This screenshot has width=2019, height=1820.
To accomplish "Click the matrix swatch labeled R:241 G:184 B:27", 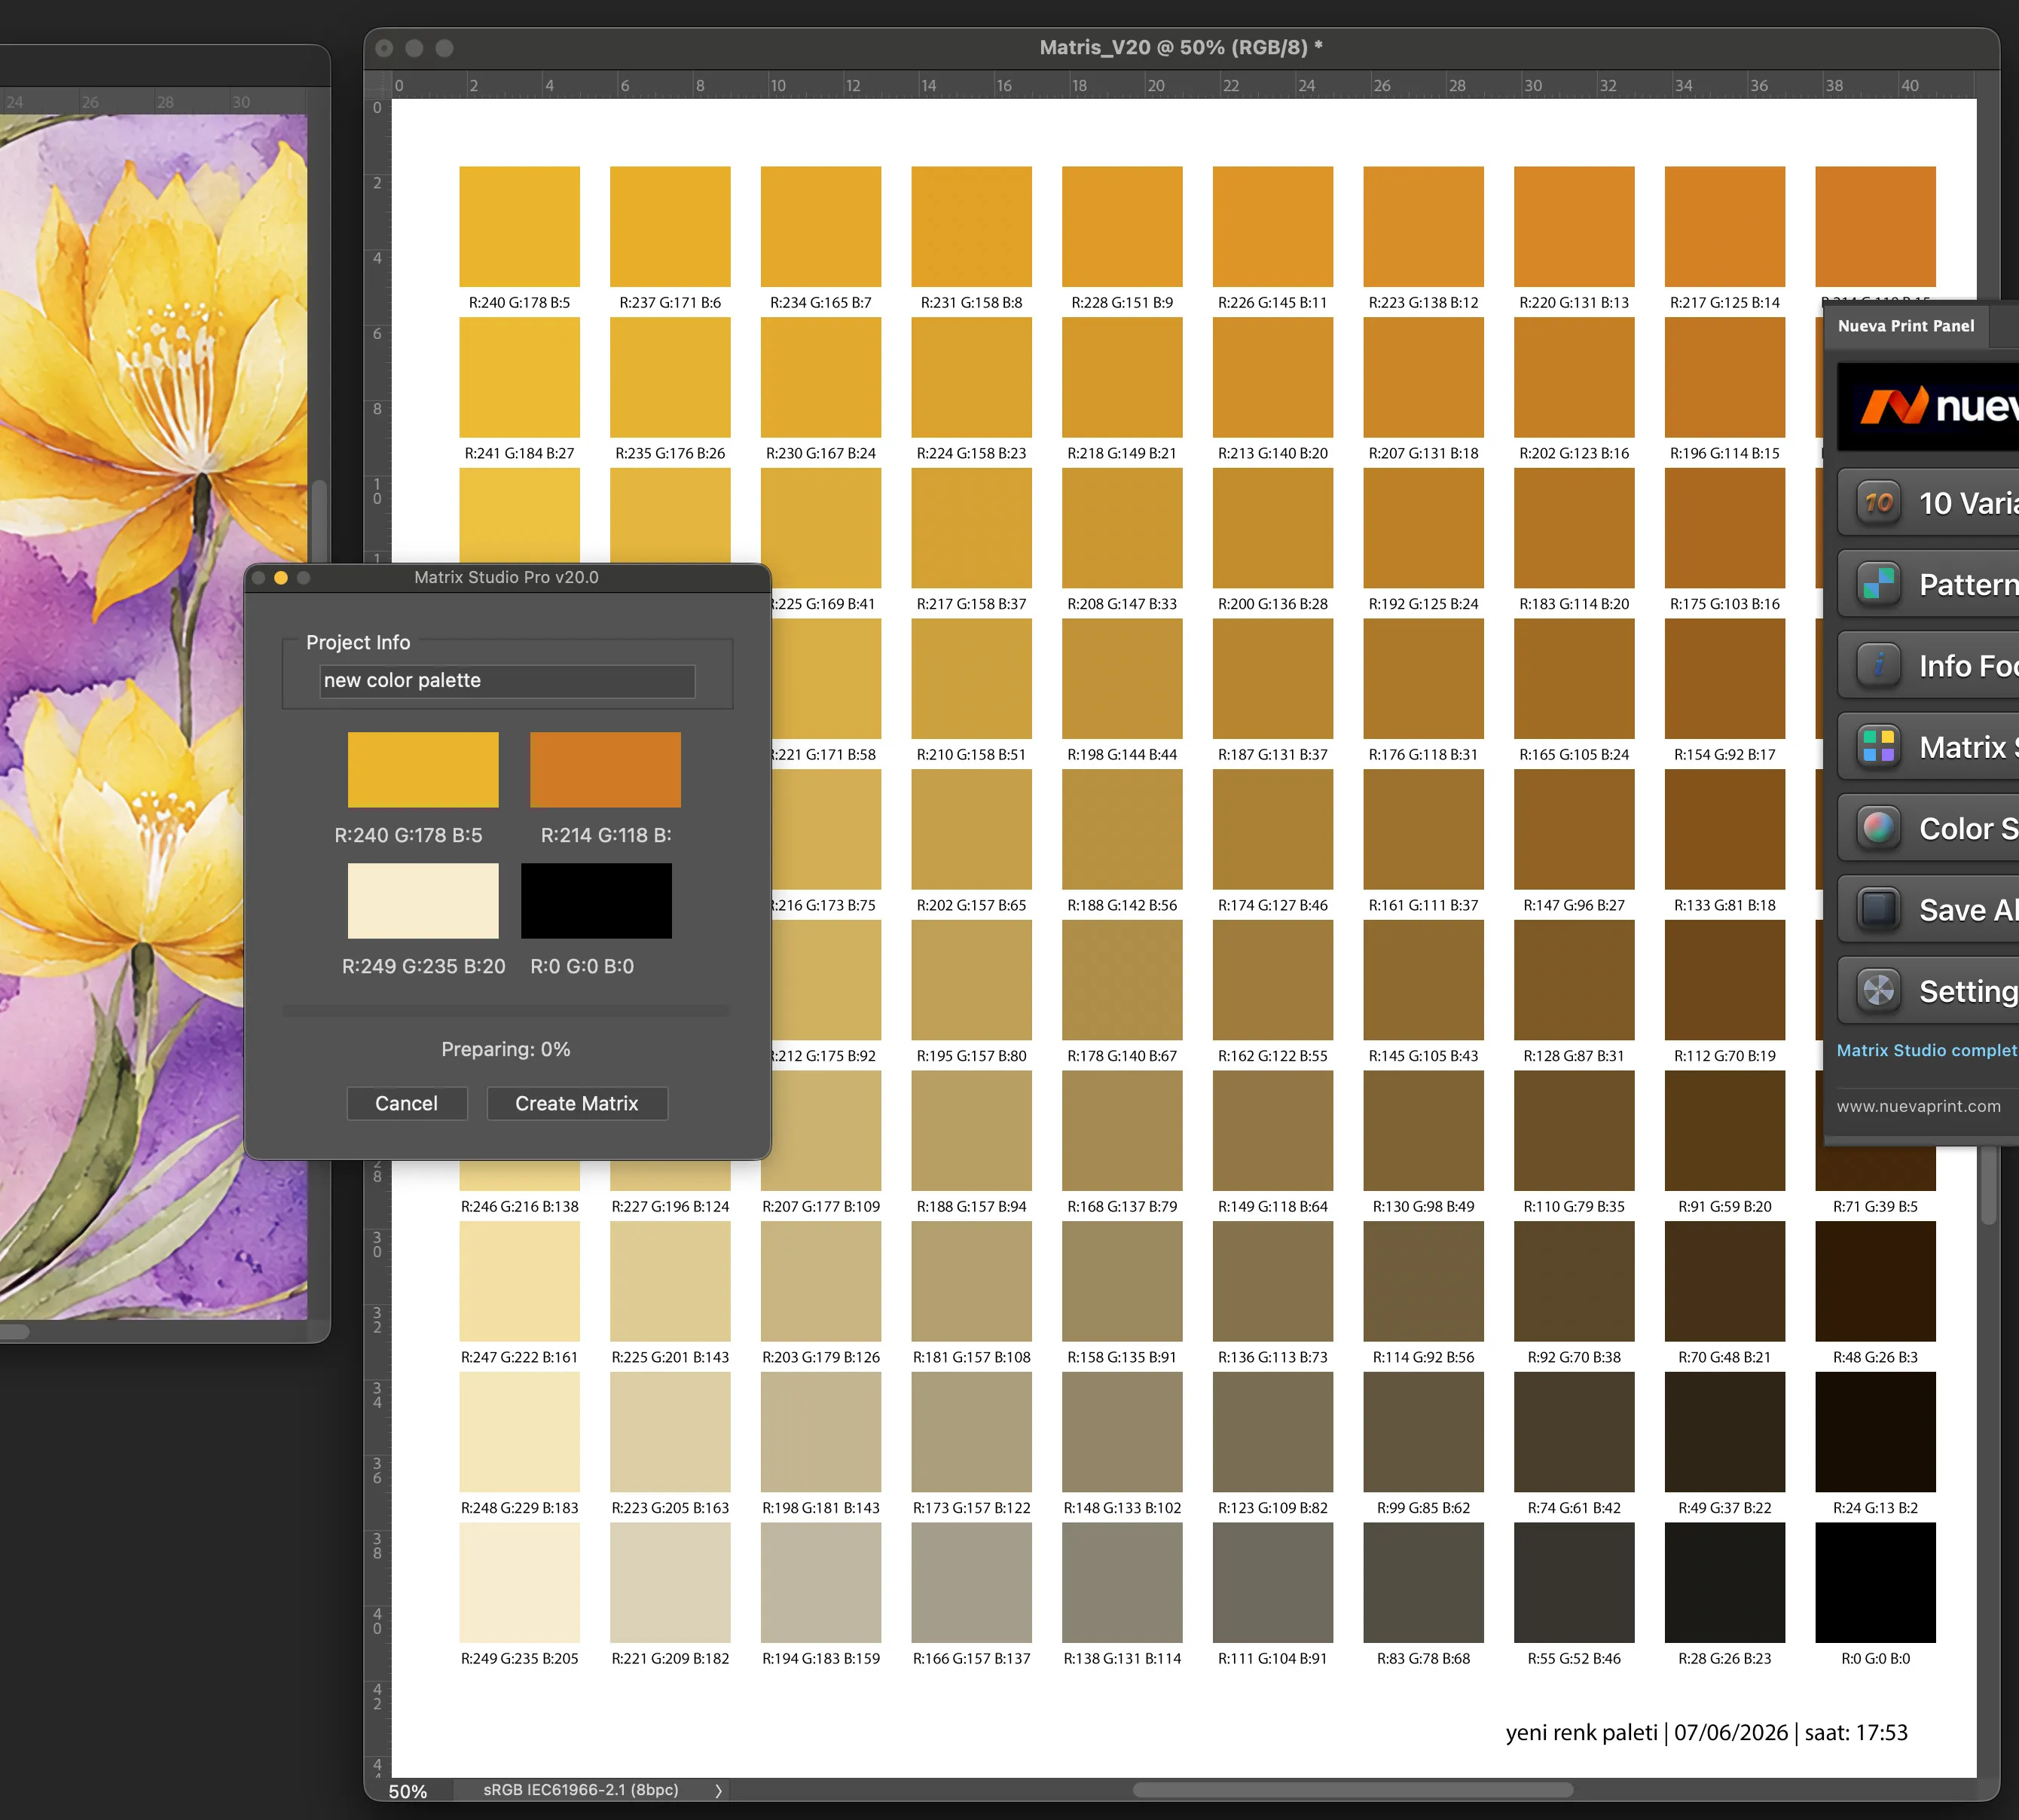I will (520, 378).
